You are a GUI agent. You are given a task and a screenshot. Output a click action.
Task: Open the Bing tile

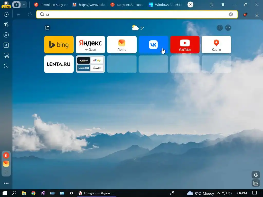(59, 45)
